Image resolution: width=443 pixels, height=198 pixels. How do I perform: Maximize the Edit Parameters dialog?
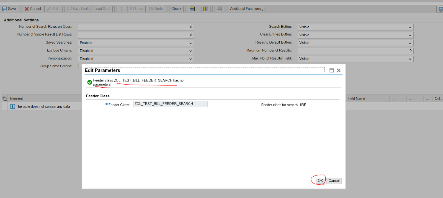(331, 70)
